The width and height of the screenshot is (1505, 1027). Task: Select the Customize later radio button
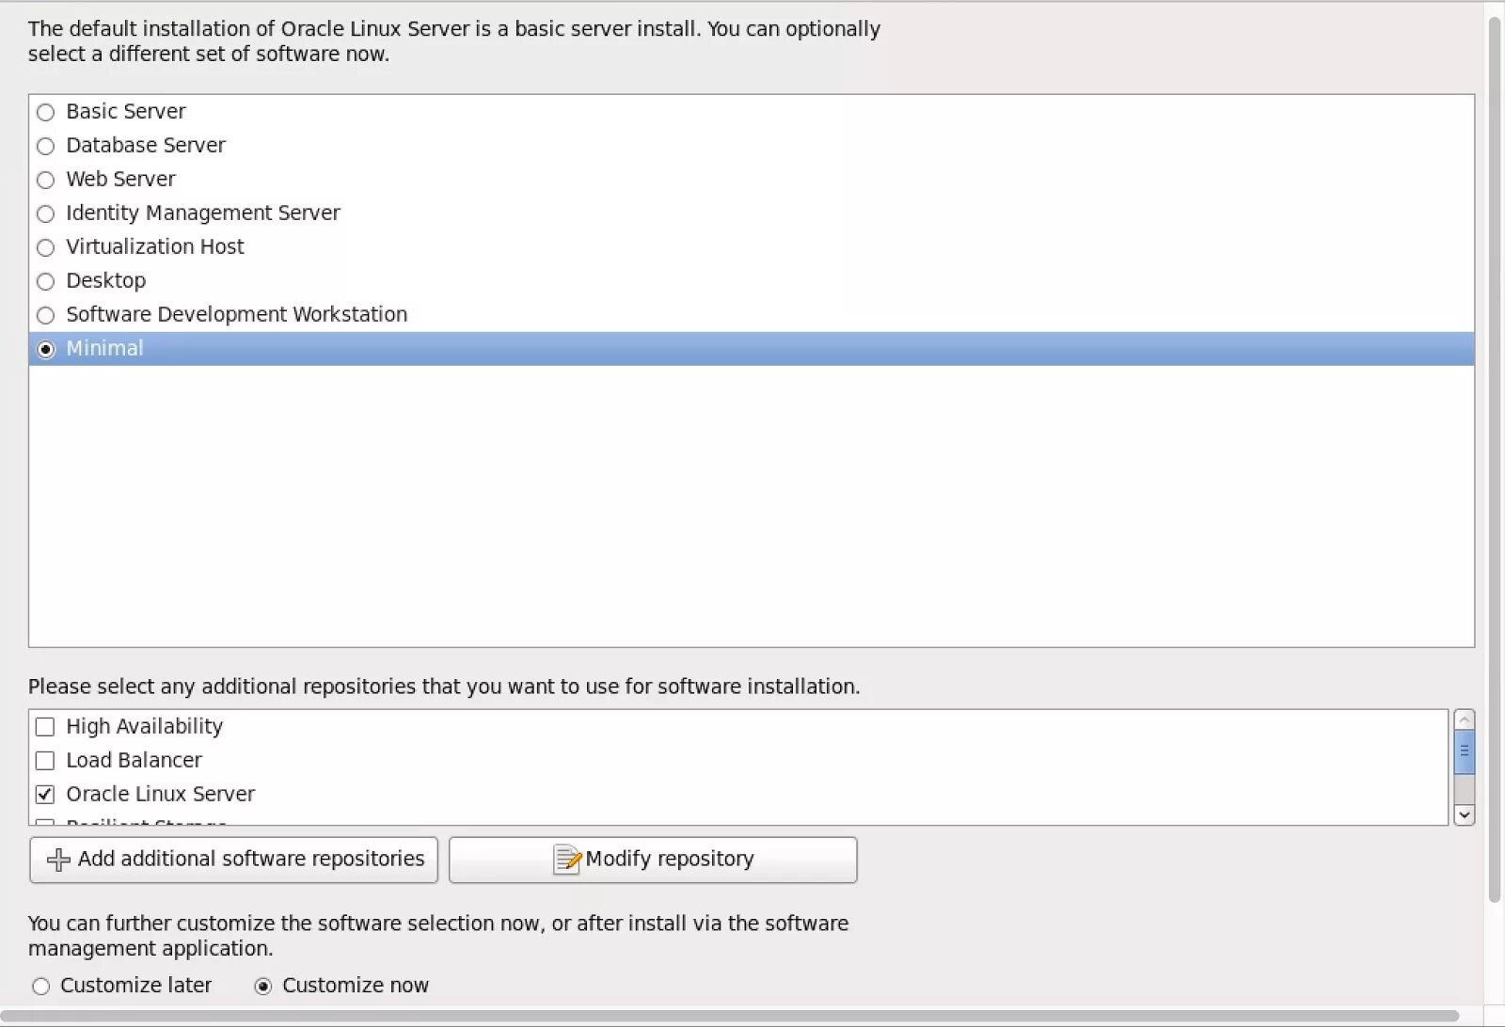[x=40, y=987]
